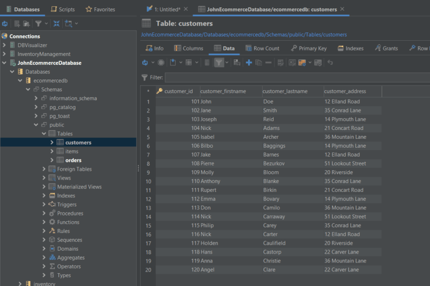Screen dimensions: 430x286
Task: Expand the items table node
Action: [52, 152]
